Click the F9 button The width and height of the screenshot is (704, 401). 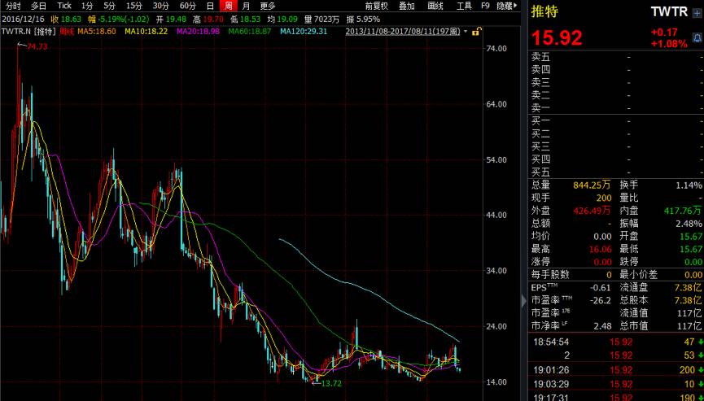pyautogui.click(x=485, y=6)
